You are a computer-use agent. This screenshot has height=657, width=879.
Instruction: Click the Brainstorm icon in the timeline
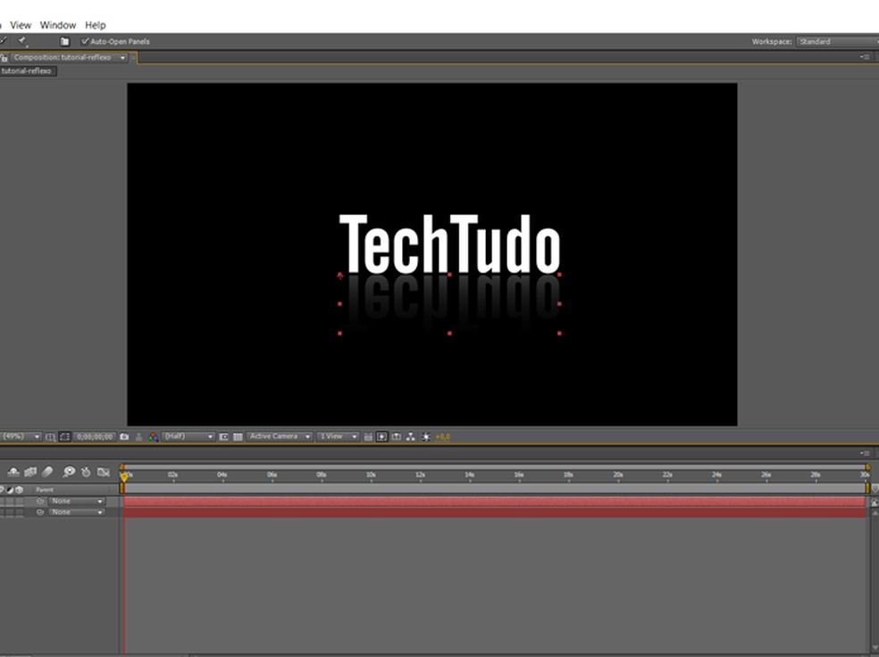pyautogui.click(x=69, y=472)
